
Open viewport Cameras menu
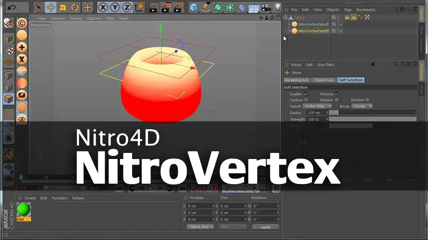[58, 18]
